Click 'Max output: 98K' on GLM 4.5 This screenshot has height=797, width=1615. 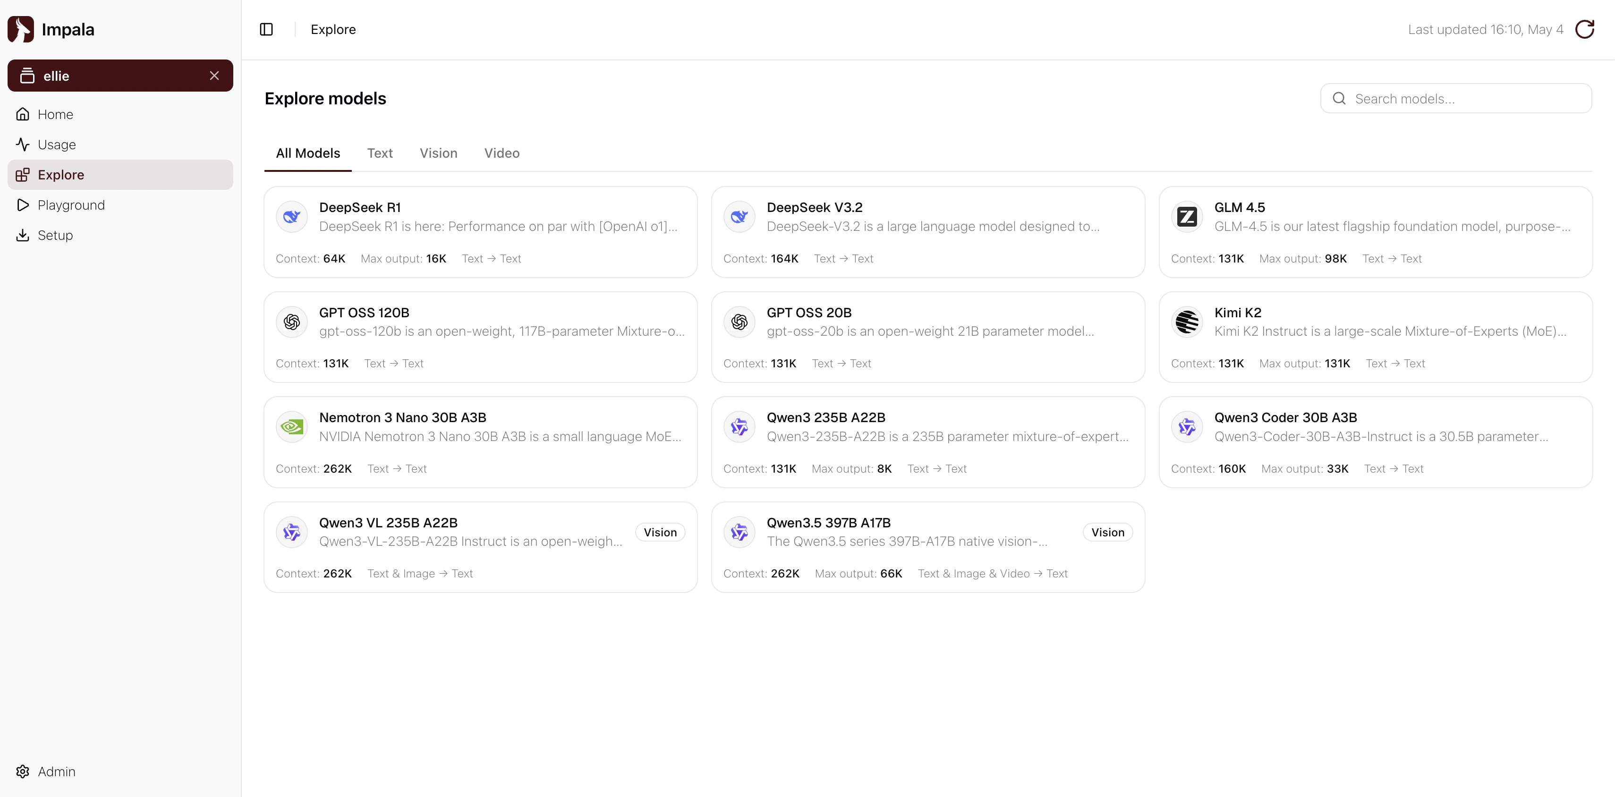coord(1303,259)
